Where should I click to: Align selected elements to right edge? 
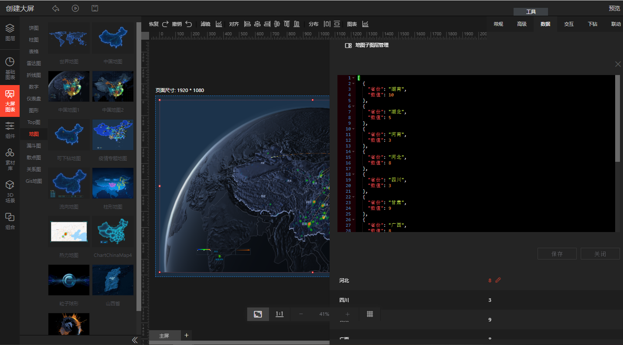point(267,24)
